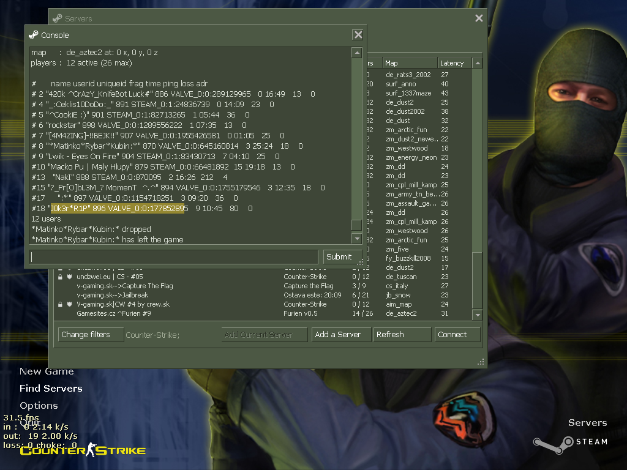
Task: Click the 'surf_anno' map entry
Action: pos(400,84)
